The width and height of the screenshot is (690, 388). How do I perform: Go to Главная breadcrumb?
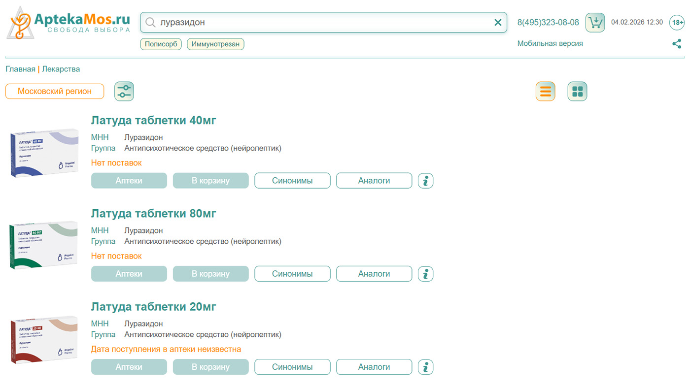pos(20,69)
